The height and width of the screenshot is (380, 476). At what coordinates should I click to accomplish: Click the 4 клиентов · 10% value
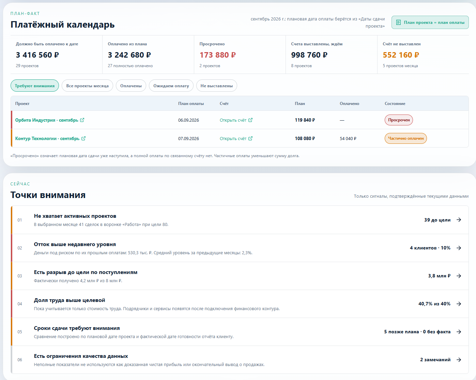click(430, 248)
